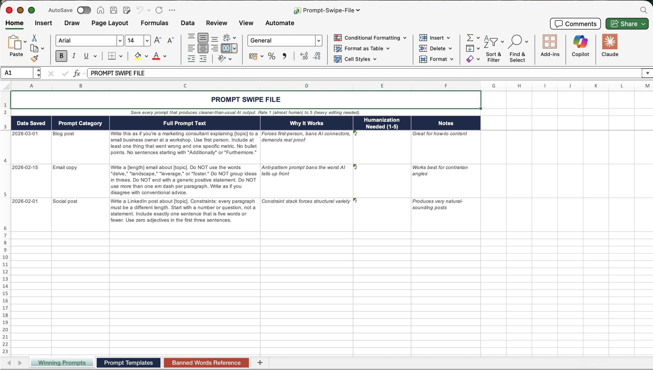Open the Arial font name dropdown
This screenshot has width=653, height=370.
120,41
